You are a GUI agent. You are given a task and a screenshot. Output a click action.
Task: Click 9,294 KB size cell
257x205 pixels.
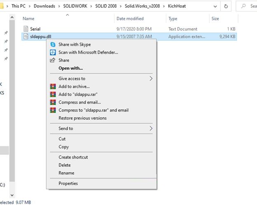(227, 37)
